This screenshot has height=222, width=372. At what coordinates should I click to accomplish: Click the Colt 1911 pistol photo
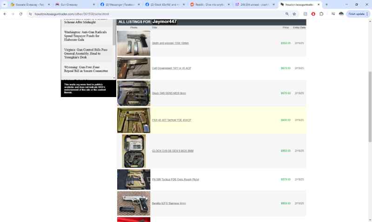click(x=133, y=68)
